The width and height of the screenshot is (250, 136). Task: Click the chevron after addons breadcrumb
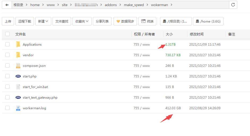[x=120, y=5]
